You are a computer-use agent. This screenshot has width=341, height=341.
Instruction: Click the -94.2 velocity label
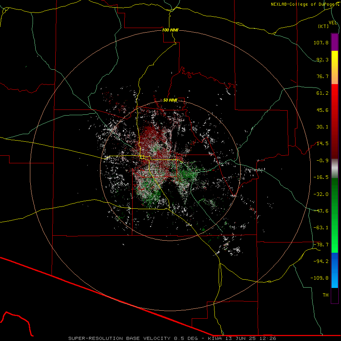pyautogui.click(x=321, y=261)
